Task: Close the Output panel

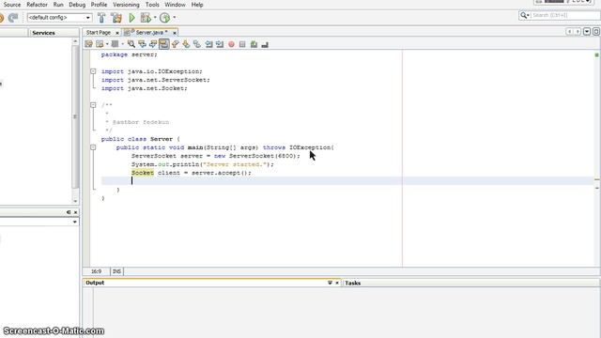Action: click(337, 283)
